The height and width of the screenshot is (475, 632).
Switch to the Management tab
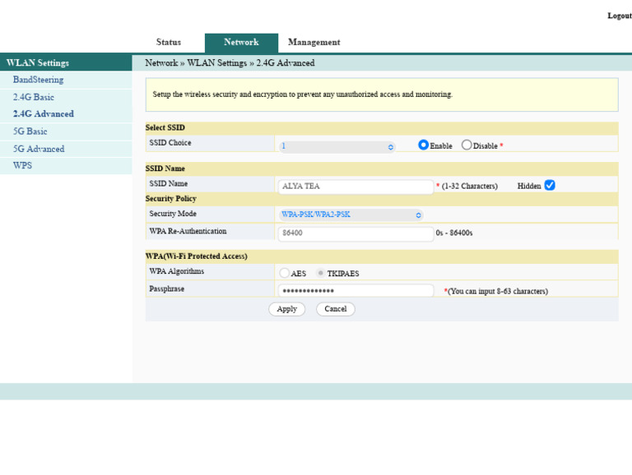coord(314,43)
